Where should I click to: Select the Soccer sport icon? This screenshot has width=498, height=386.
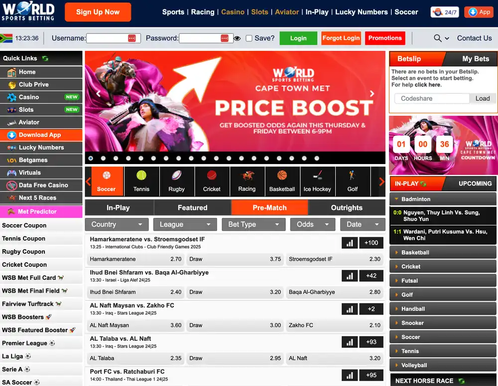[x=106, y=182]
